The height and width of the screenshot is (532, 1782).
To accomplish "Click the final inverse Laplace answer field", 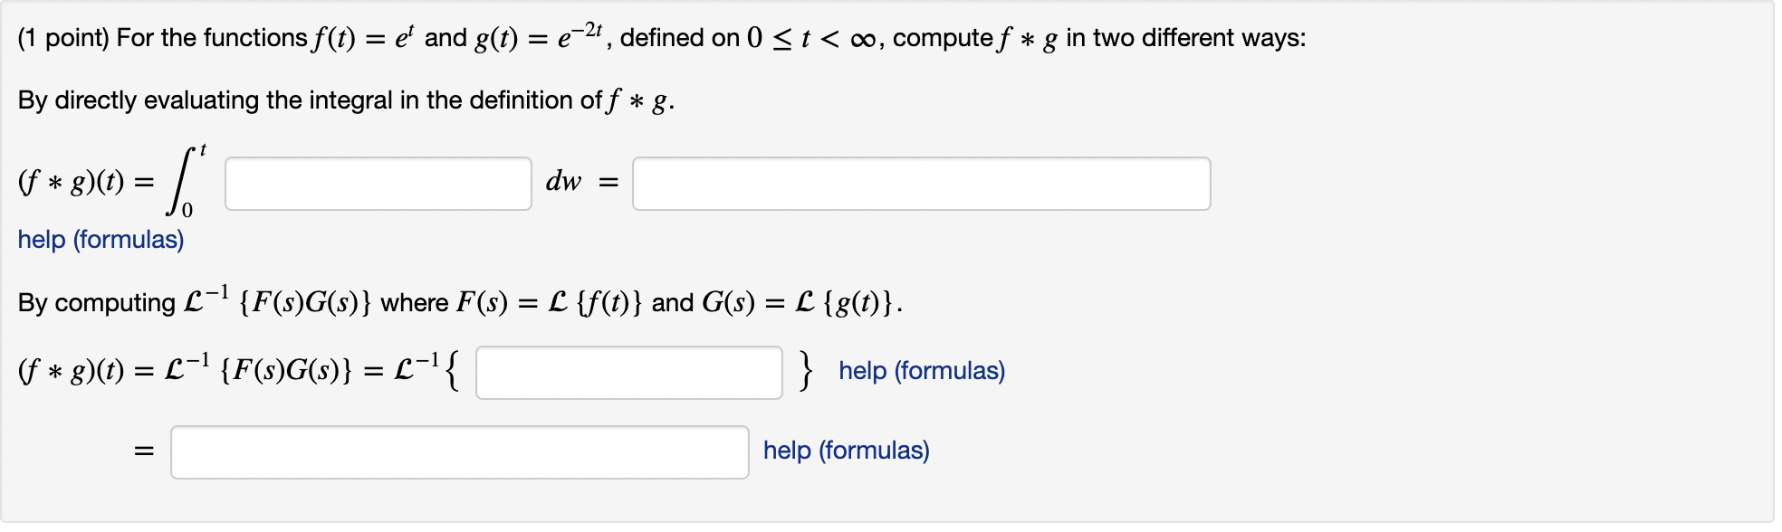I will pyautogui.click(x=460, y=452).
